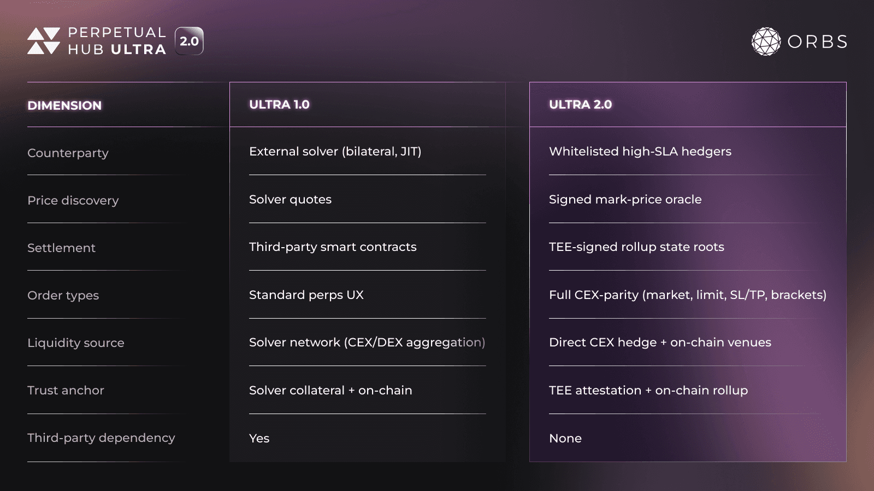Click 'Third-party smart contracts' cell
Viewport: 874px width, 491px height.
(333, 247)
